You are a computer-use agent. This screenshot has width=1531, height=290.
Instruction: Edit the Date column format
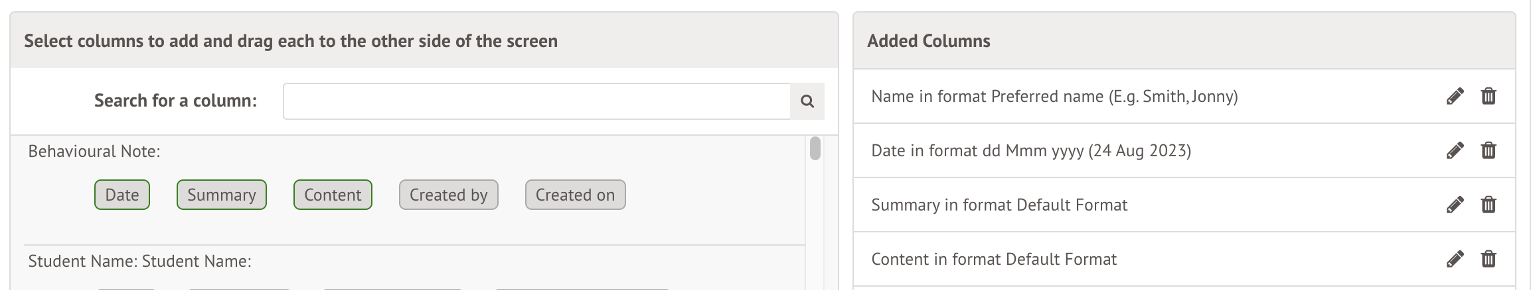(1455, 151)
